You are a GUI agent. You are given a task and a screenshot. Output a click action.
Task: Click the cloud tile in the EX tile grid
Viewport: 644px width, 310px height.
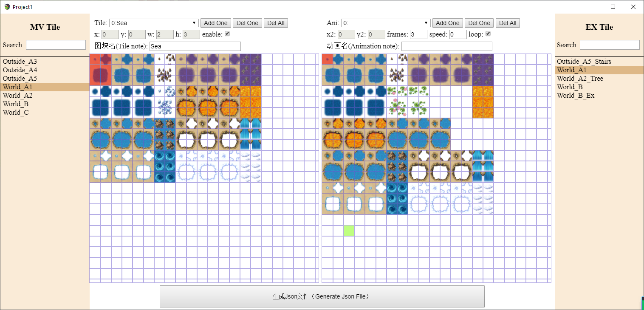[x=483, y=199]
